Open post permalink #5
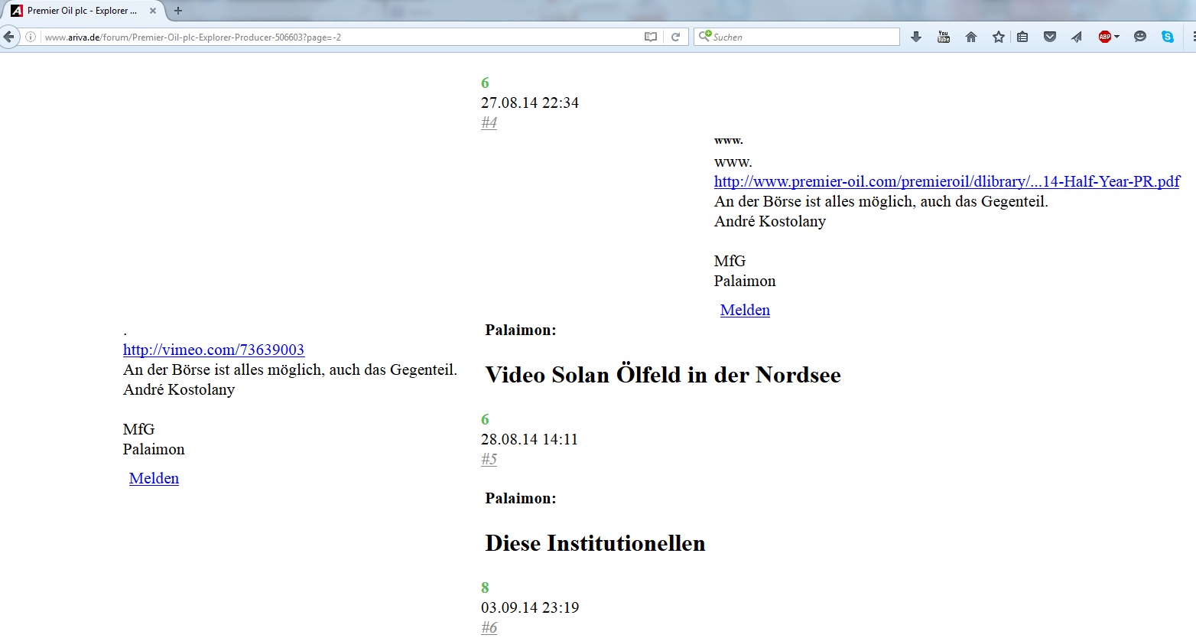Image resolution: width=1196 pixels, height=638 pixels. [489, 459]
